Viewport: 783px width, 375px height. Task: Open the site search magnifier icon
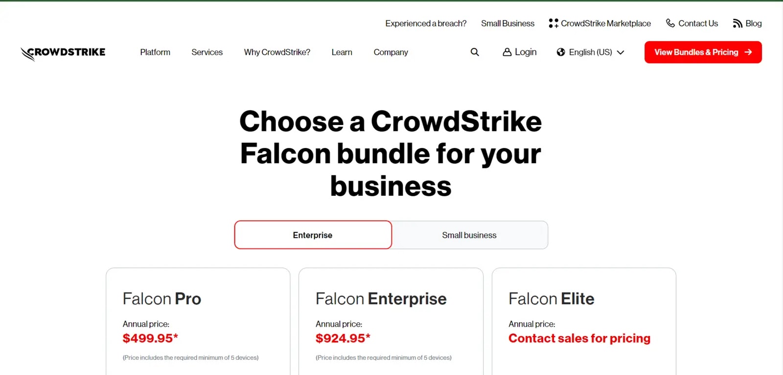click(475, 52)
